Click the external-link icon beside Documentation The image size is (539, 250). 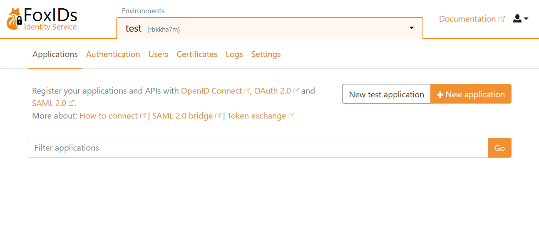pos(502,19)
